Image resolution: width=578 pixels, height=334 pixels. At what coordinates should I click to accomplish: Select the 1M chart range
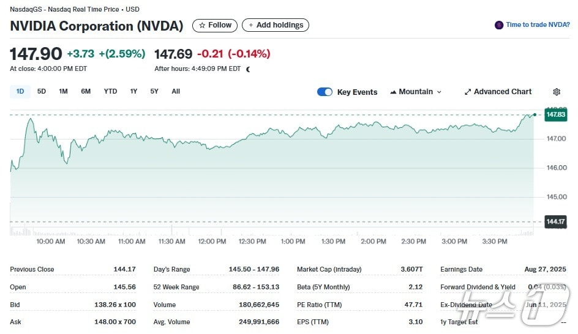point(63,92)
